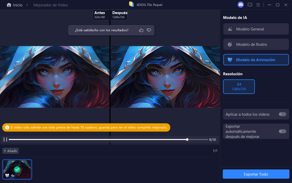This screenshot has height=183, width=292.
Task: Click the orange info icon in warning
Action: pos(7,127)
